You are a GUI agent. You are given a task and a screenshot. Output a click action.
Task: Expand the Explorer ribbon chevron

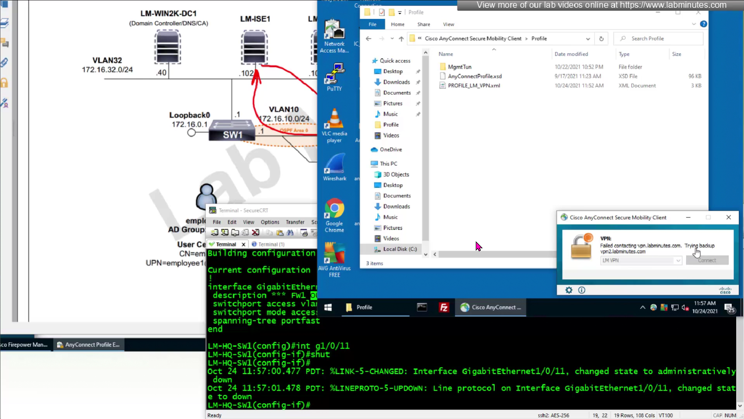click(x=694, y=24)
